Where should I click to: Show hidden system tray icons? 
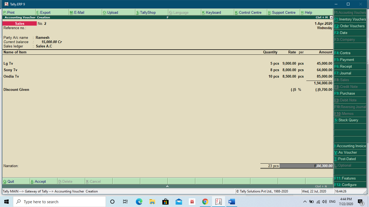(x=305, y=202)
